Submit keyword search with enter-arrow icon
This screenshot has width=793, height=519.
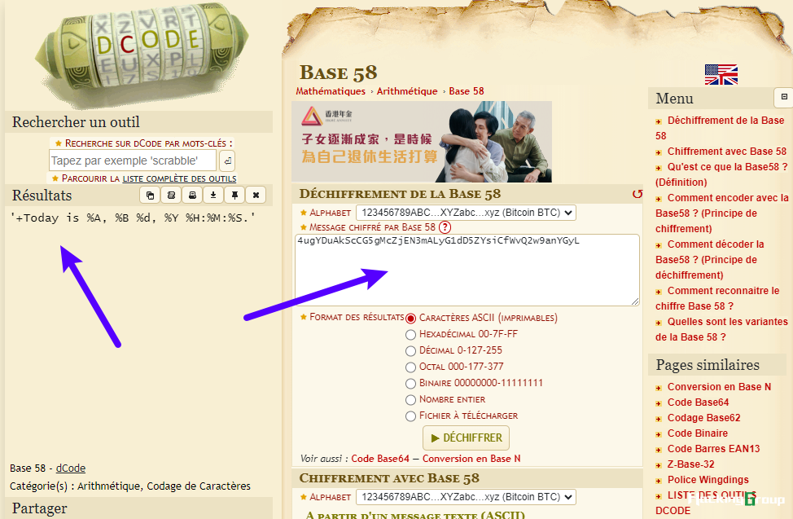tap(228, 161)
